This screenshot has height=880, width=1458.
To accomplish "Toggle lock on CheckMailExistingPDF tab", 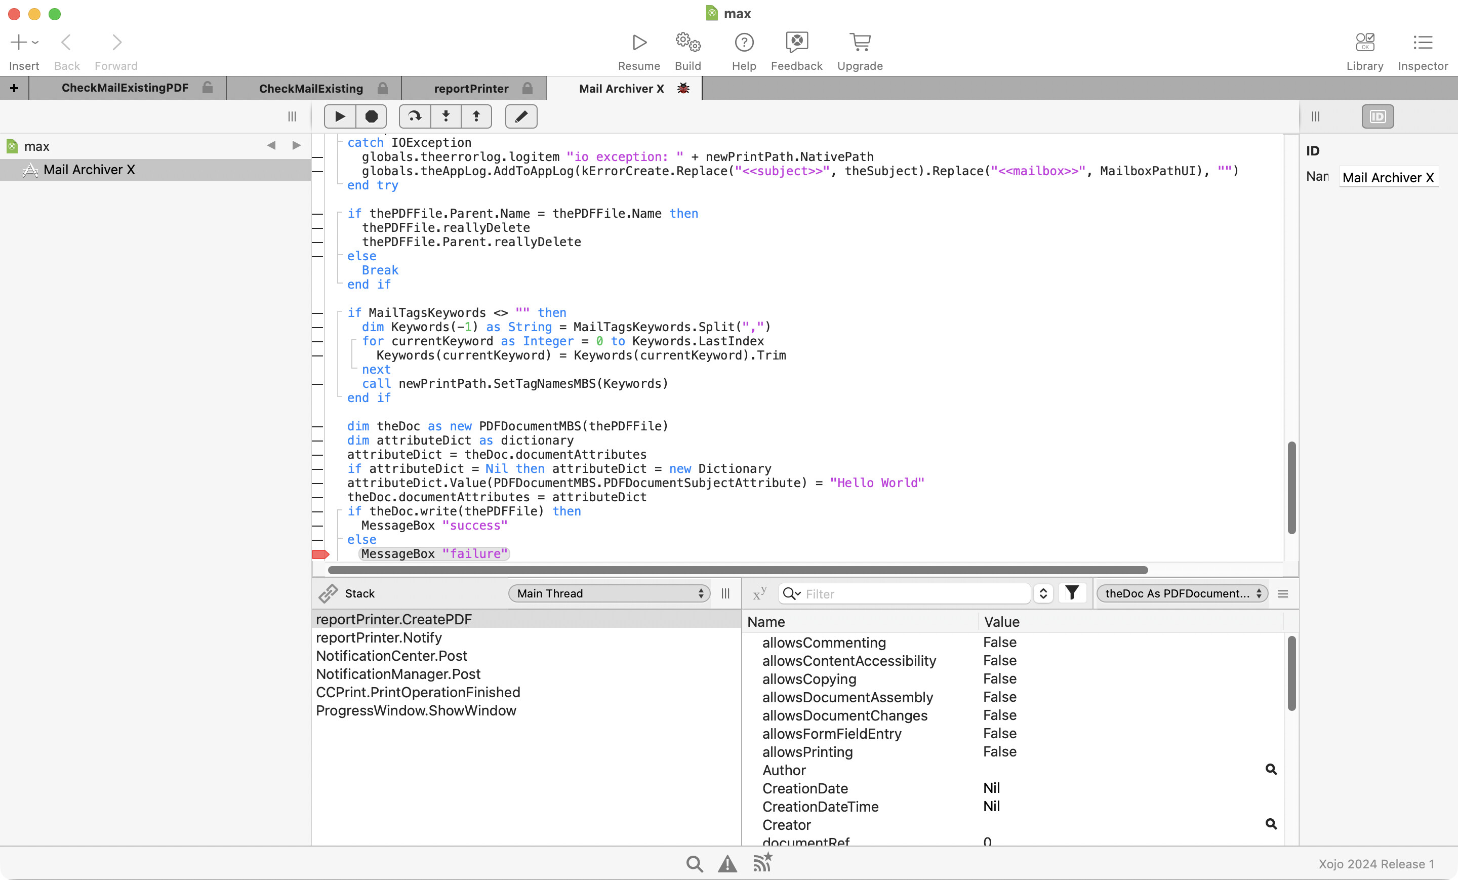I will click(x=207, y=88).
